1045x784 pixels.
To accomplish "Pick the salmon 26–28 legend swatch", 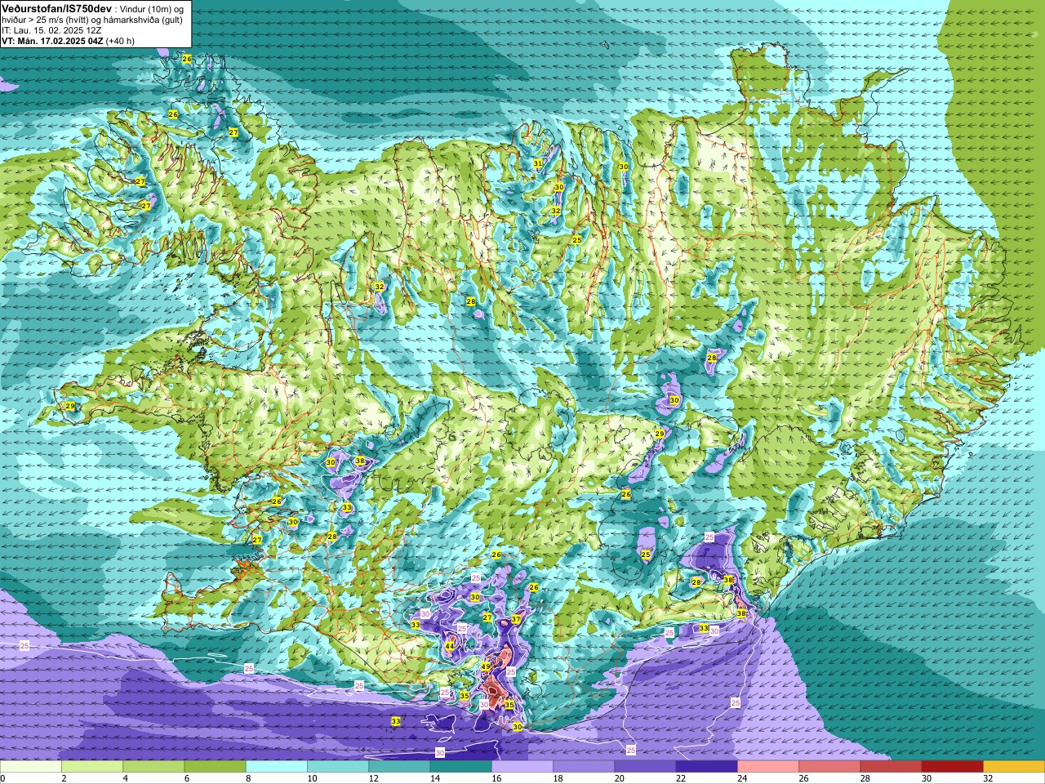I will pos(829,767).
